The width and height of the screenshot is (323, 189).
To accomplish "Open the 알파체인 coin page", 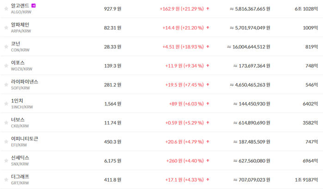I will [x=20, y=24].
